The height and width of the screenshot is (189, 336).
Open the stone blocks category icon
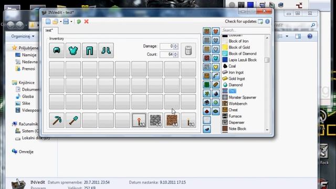(x=207, y=40)
